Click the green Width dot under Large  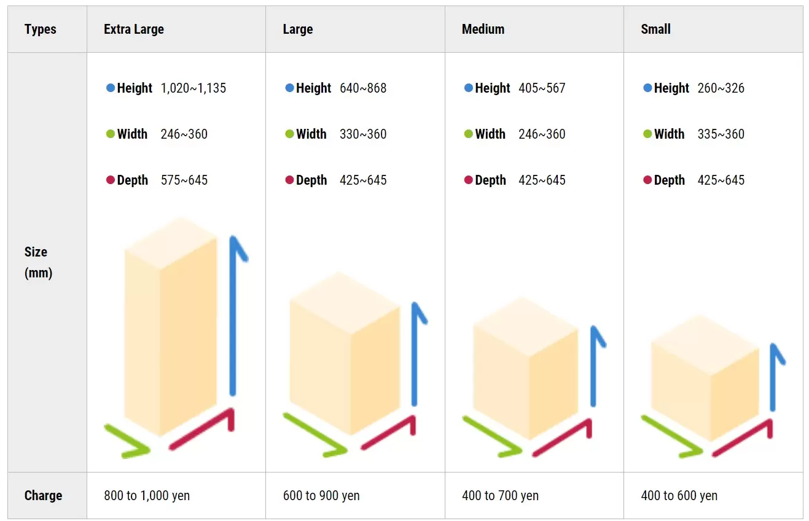click(289, 134)
